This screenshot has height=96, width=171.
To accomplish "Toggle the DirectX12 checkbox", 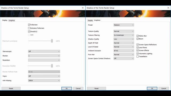I will pyautogui.click(x=29, y=31).
